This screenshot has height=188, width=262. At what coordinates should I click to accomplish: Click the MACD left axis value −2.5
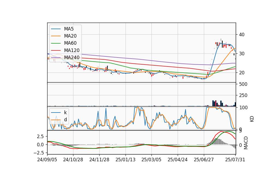coord(38,153)
